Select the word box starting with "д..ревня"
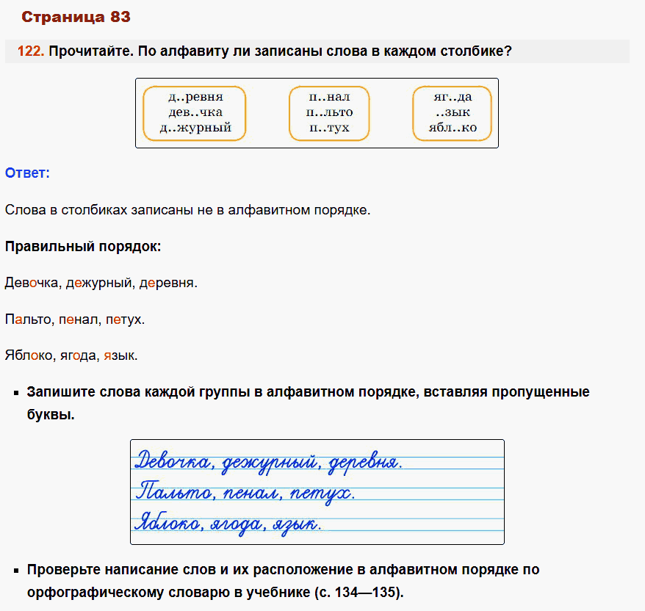 [x=195, y=112]
